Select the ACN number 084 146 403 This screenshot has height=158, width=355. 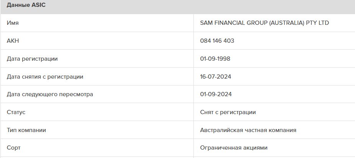coord(217,41)
